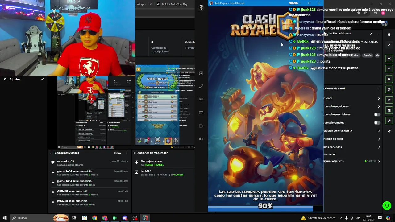Select the Español language tag
This screenshot has height=222, width=395.
coord(368,55)
